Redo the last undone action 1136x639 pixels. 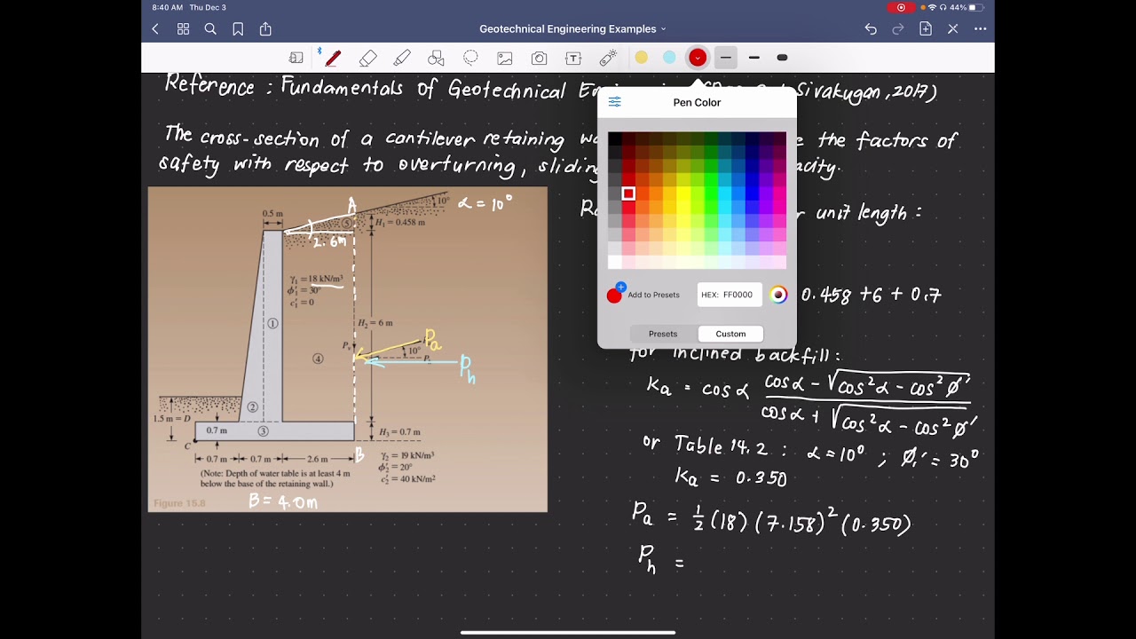tap(898, 29)
